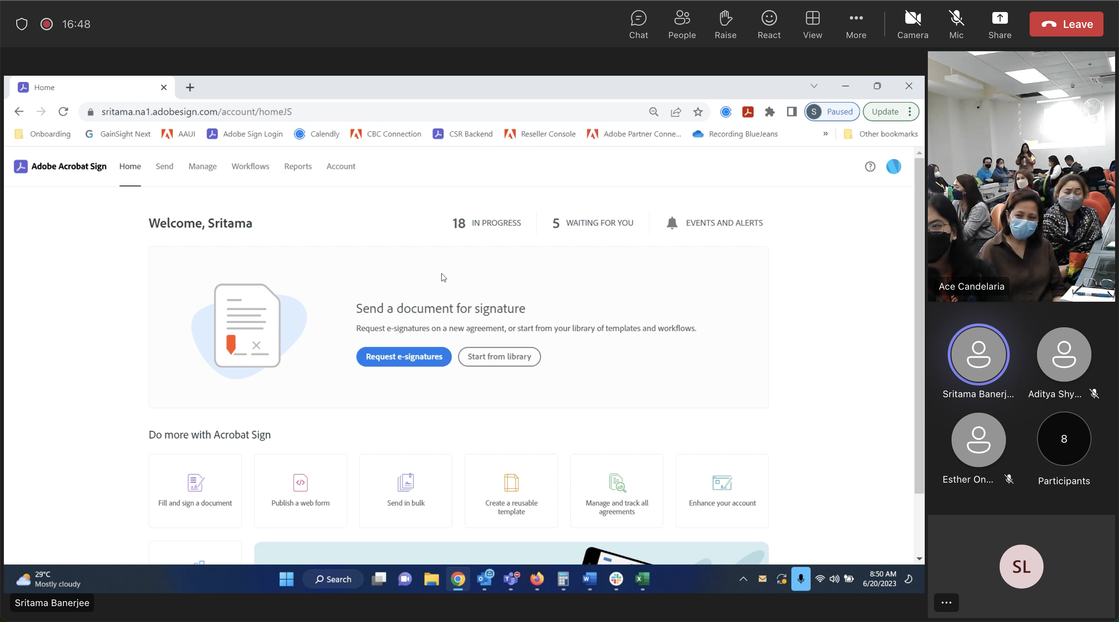View the 5 Waiting For You items
This screenshot has width=1119, height=622.
593,223
